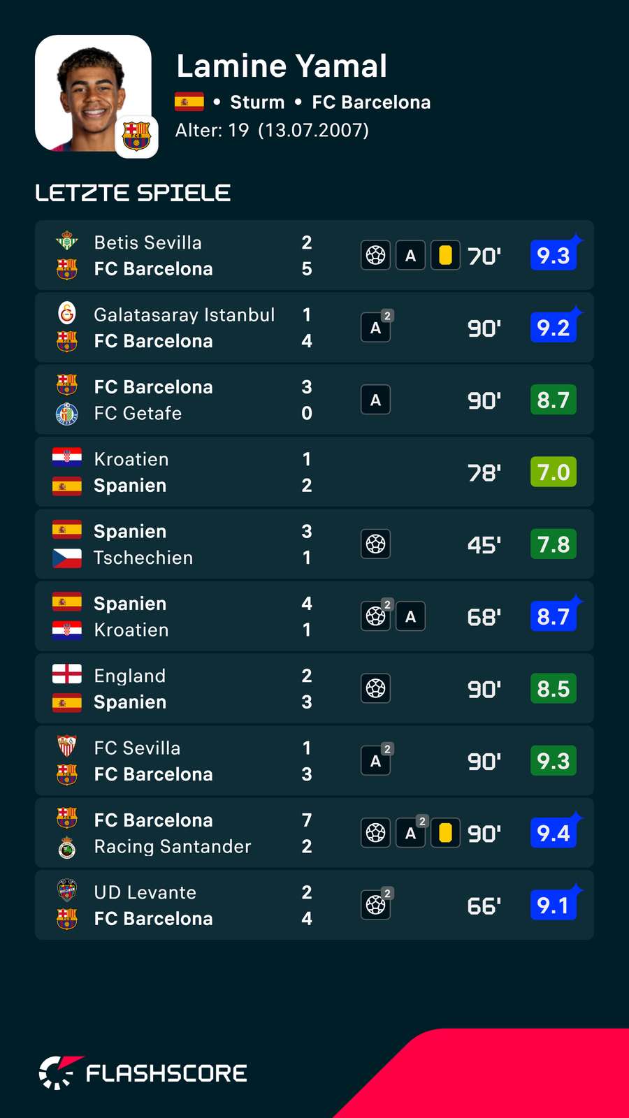Open Lamine Yamal's profile photo
This screenshot has width=629, height=1118.
[93, 93]
